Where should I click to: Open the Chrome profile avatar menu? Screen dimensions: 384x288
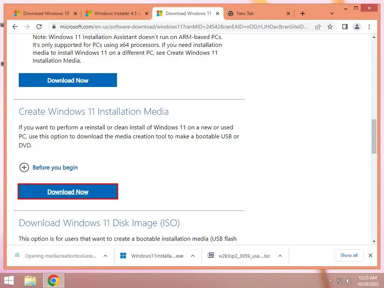click(357, 27)
